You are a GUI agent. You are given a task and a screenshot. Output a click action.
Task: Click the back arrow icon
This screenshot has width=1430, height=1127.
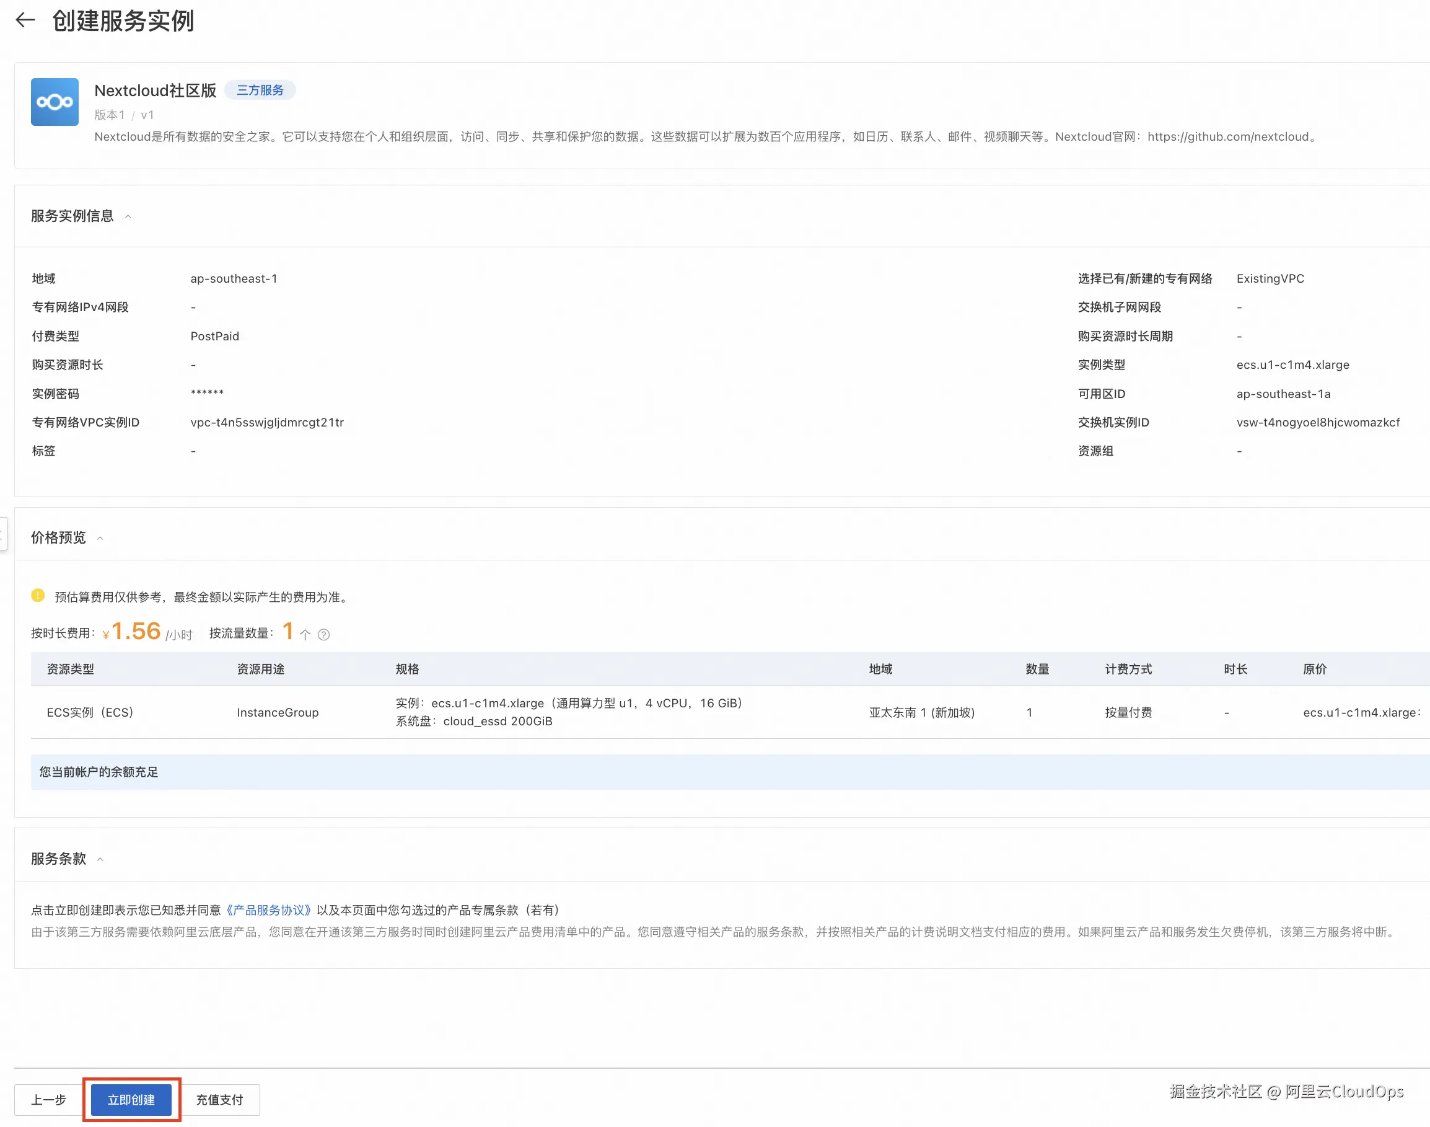pos(25,20)
